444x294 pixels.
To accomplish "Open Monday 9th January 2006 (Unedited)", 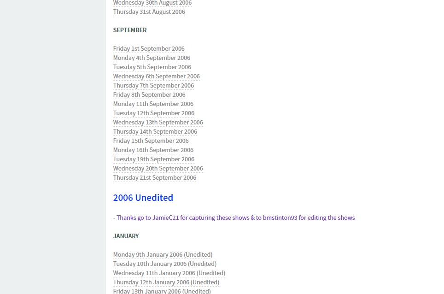I will (163, 255).
